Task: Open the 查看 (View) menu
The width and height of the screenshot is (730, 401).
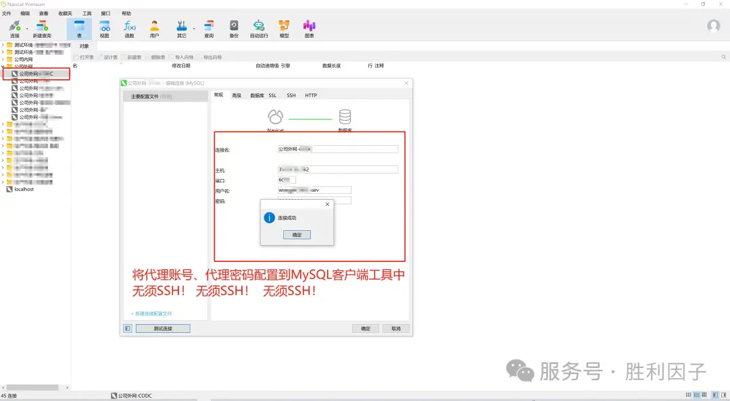Action: click(44, 14)
